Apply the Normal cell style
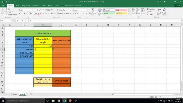 (109, 10)
